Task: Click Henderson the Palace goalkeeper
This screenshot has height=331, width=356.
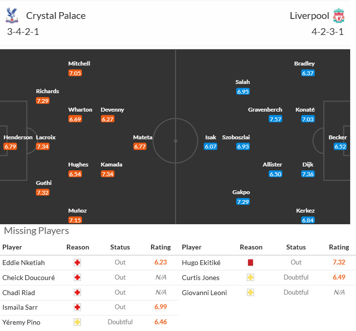Action: click(18, 137)
